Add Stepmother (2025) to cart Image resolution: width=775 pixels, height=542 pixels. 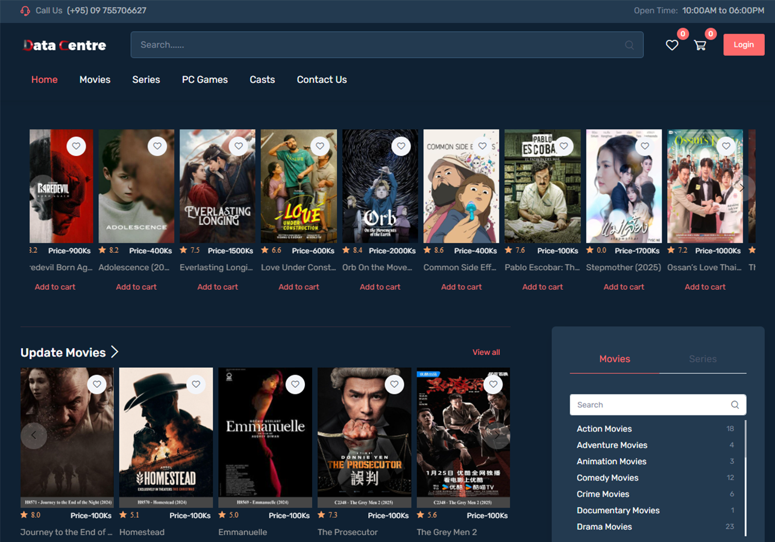point(624,287)
